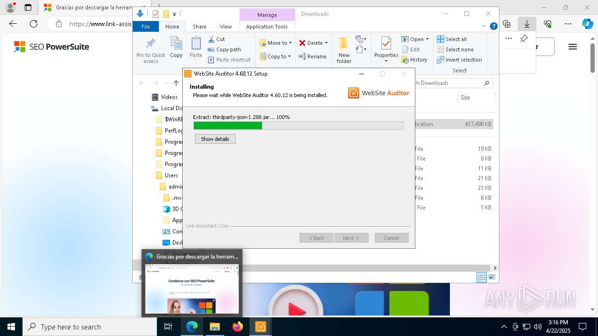The image size is (598, 336).
Task: Click the SEO PowerSuite logo
Action: click(x=51, y=47)
